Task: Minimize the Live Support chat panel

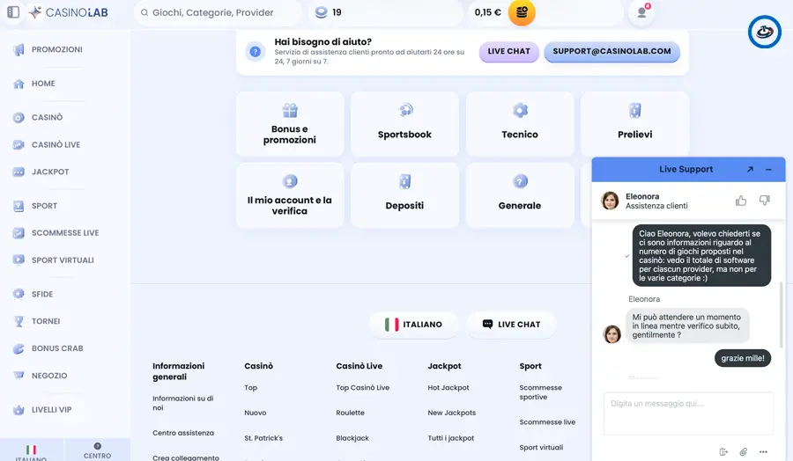Action: click(x=768, y=170)
